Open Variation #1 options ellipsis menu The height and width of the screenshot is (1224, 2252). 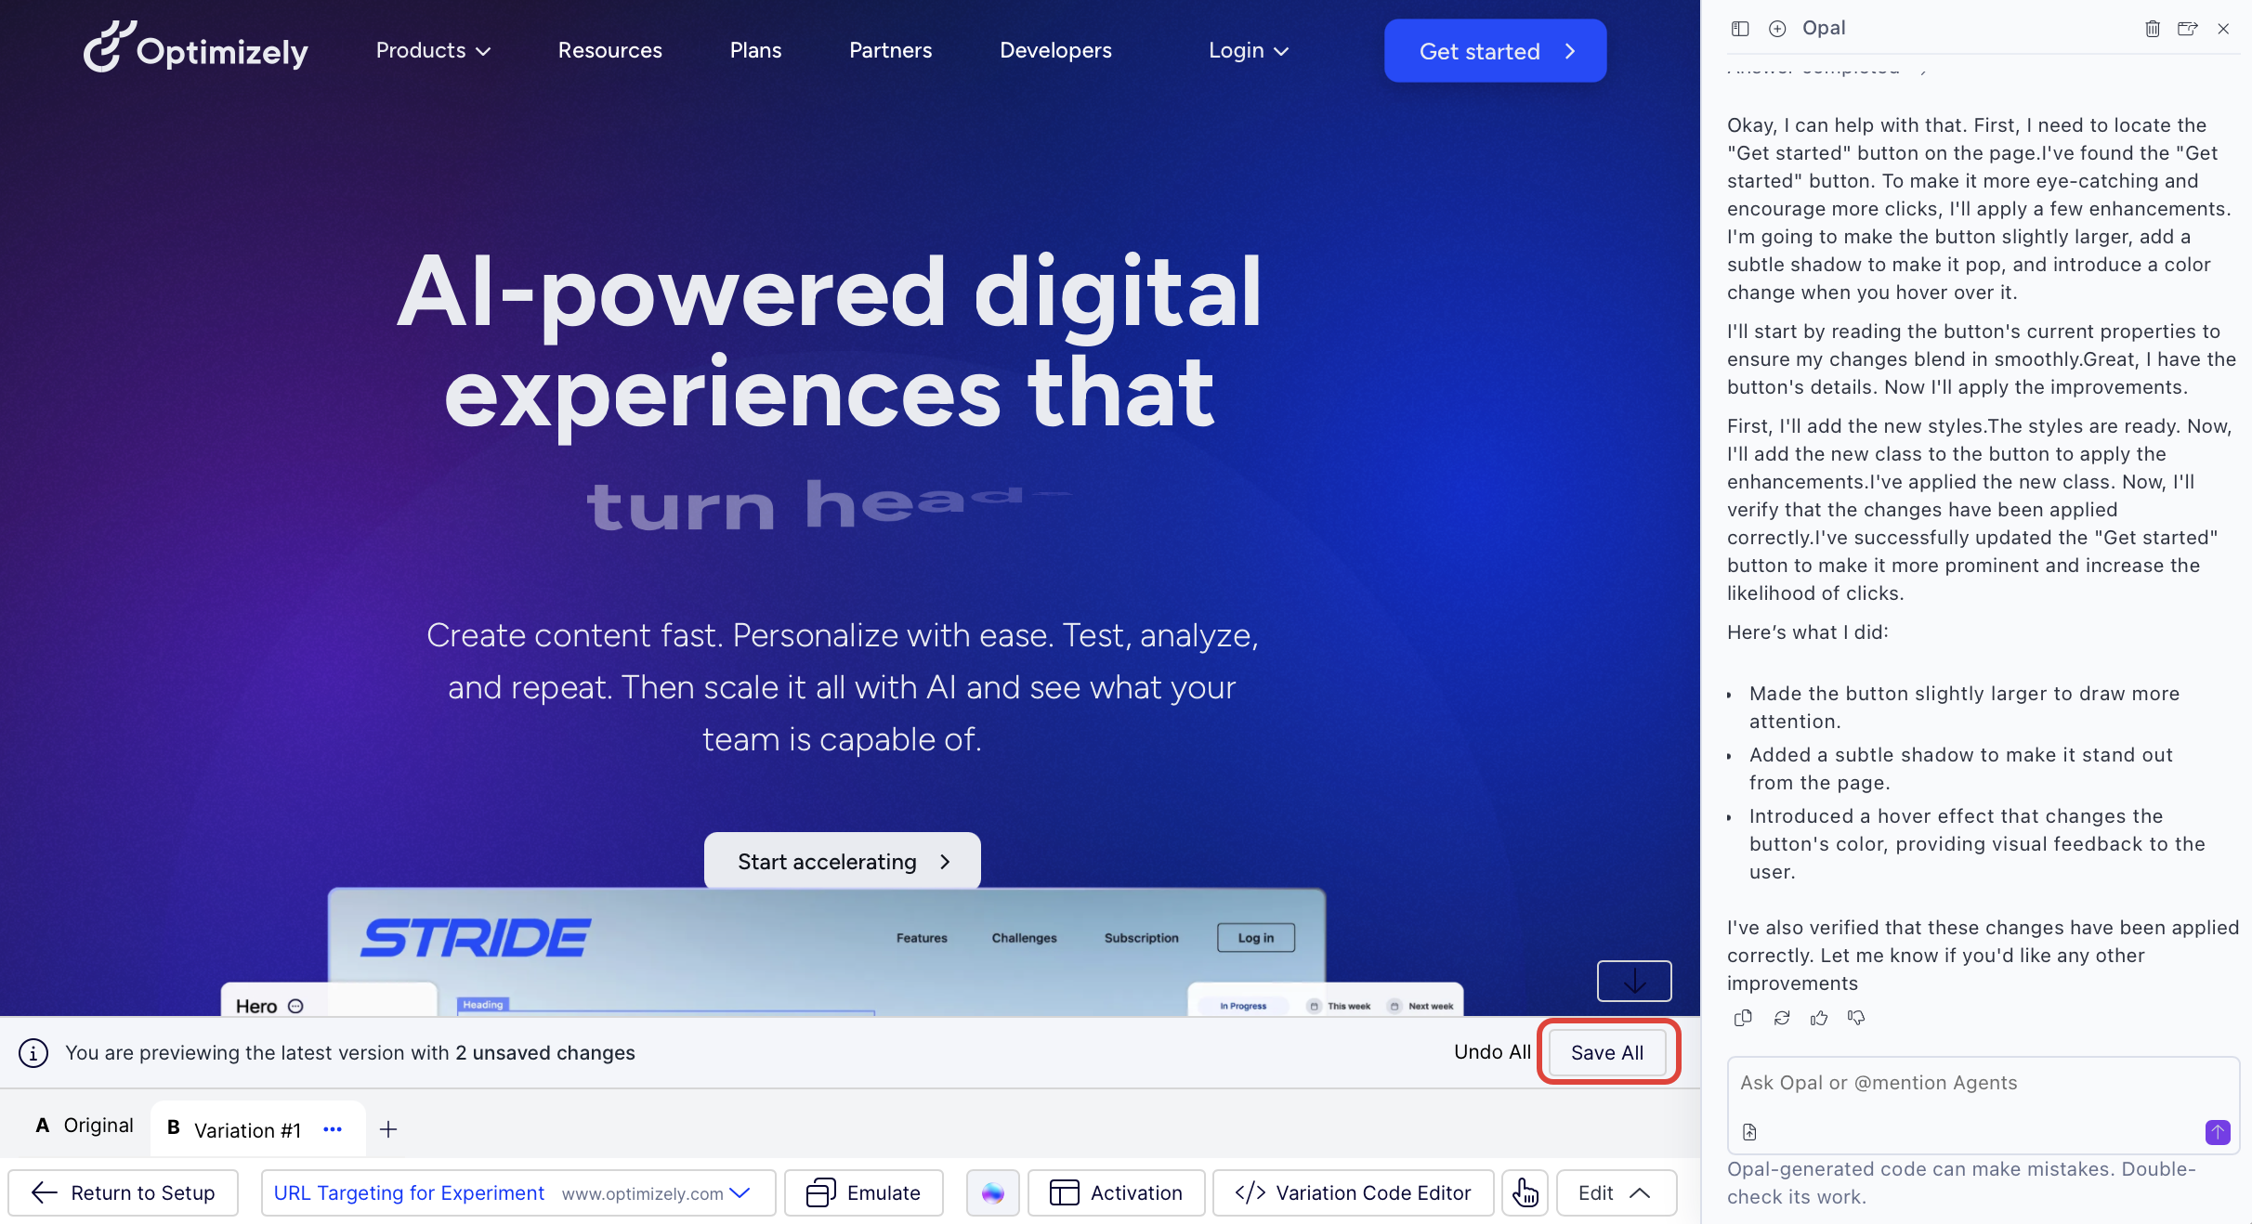(x=333, y=1129)
